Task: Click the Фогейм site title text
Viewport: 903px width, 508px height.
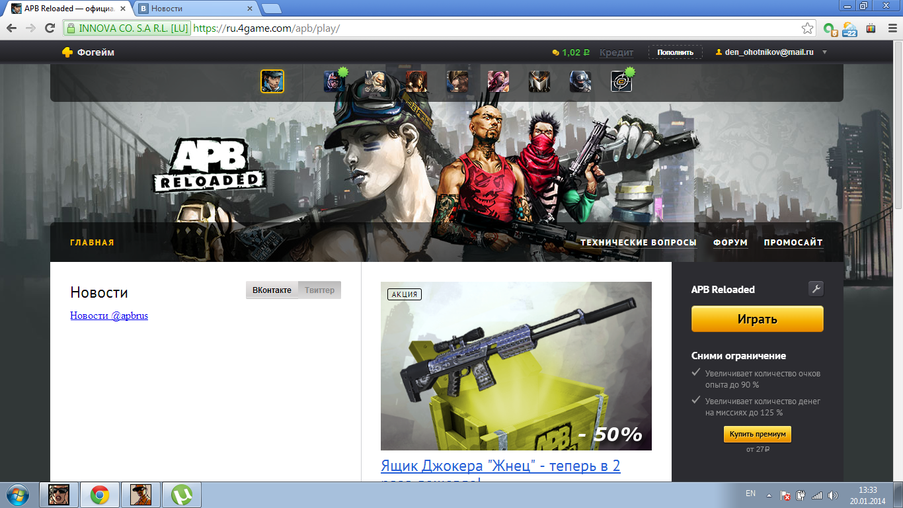Action: [96, 52]
